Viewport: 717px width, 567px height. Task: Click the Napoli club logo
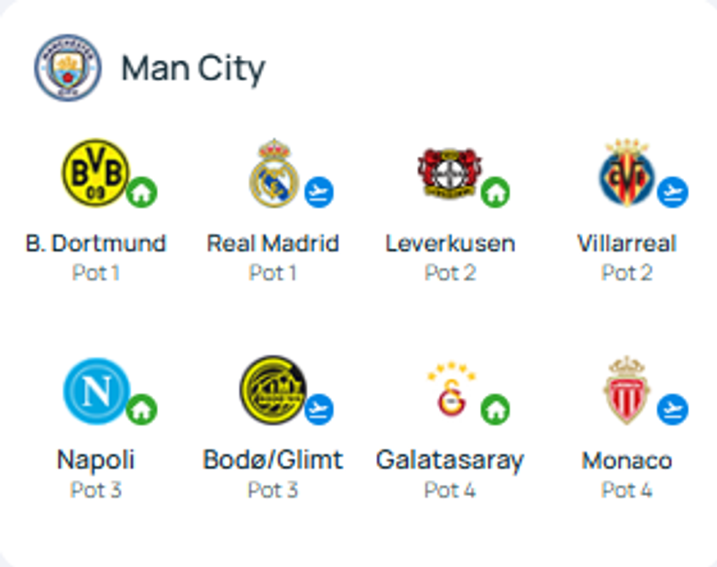[x=96, y=391]
